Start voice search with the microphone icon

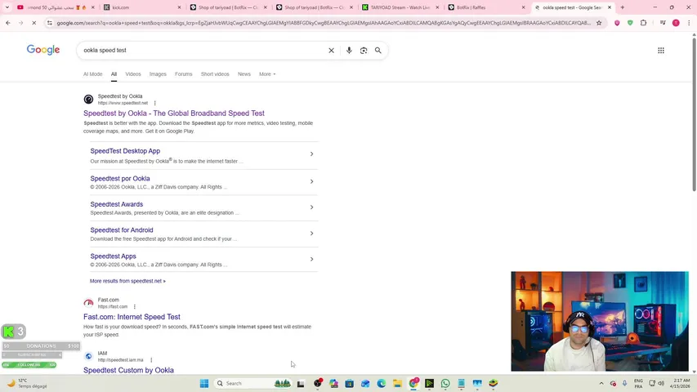pos(349,51)
